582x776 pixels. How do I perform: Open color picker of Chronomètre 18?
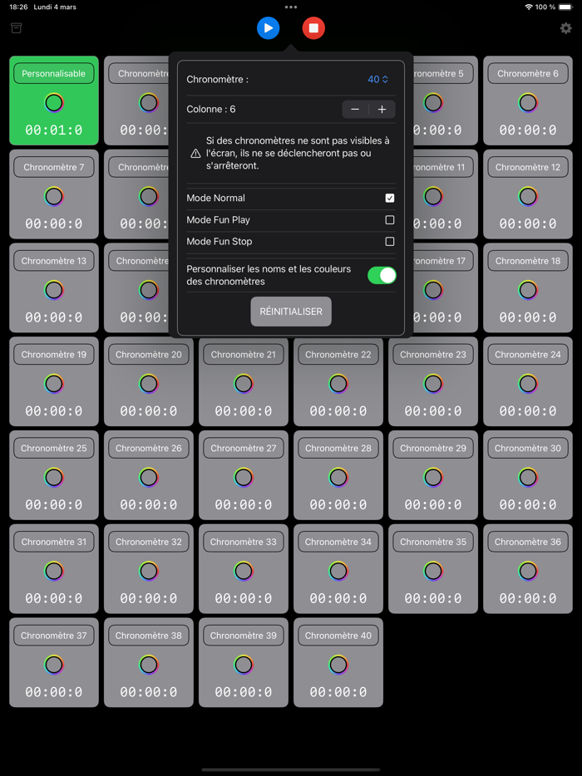pyautogui.click(x=528, y=290)
